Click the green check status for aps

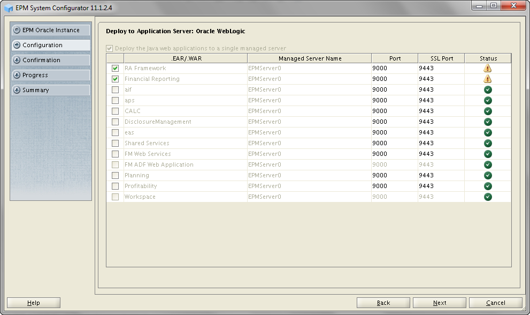488,101
